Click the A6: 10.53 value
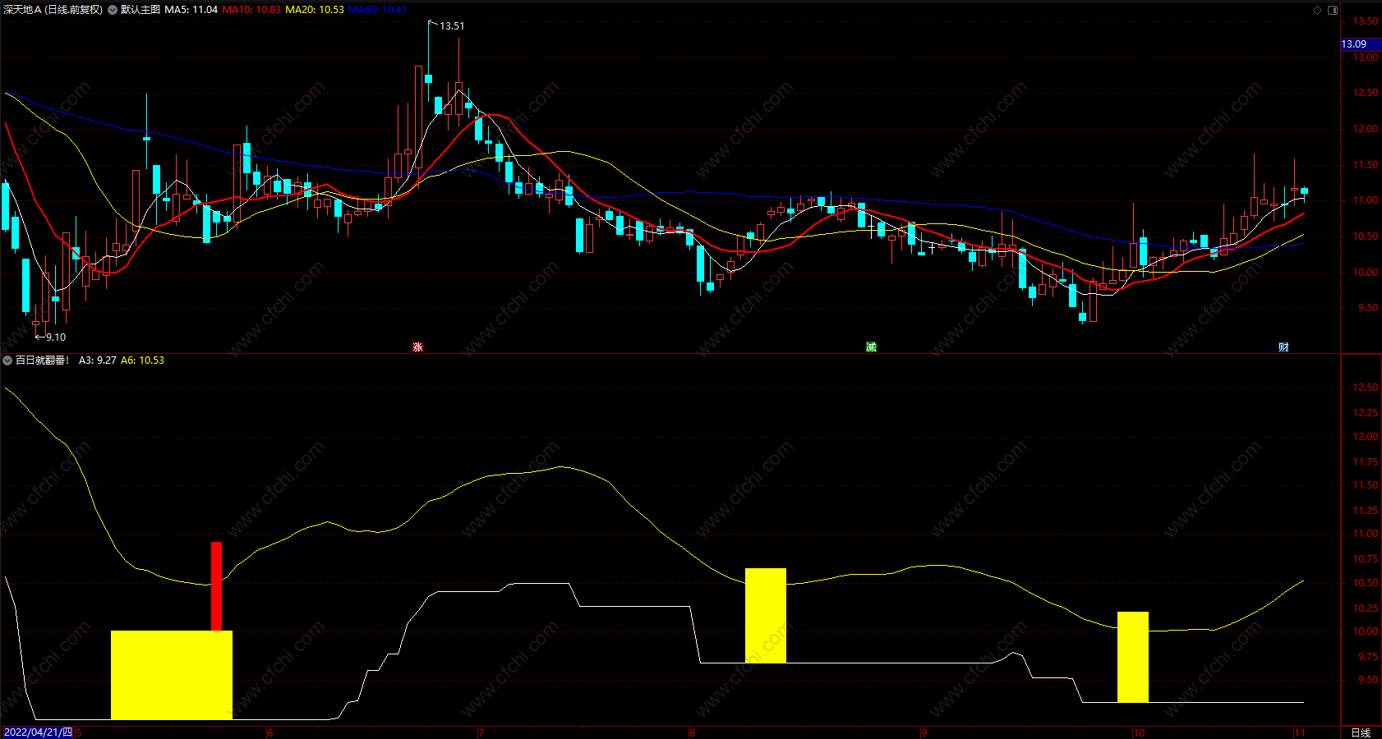The image size is (1382, 739). click(x=142, y=360)
